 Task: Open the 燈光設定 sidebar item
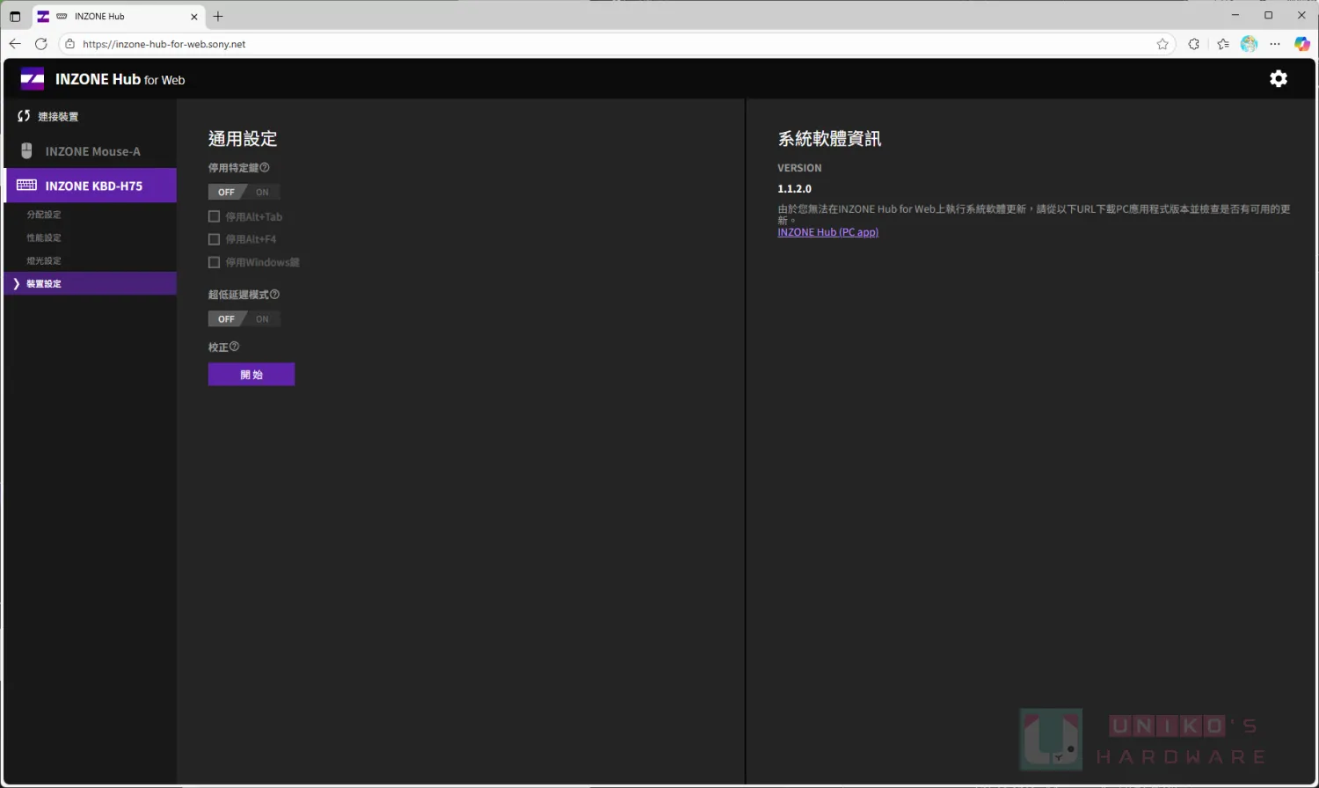(x=44, y=261)
